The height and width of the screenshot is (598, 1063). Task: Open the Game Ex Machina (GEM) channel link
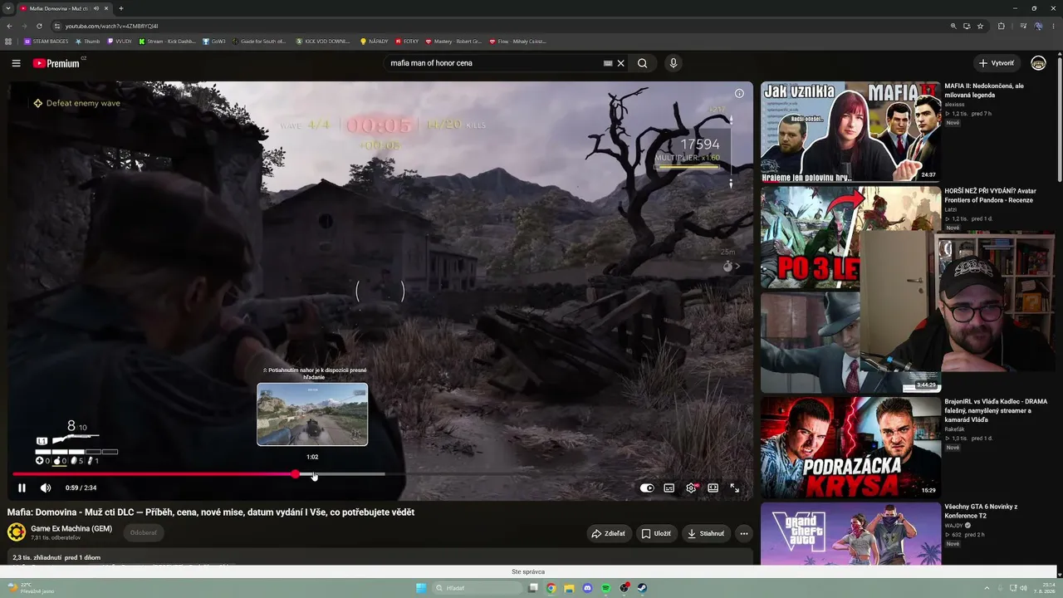(x=71, y=528)
